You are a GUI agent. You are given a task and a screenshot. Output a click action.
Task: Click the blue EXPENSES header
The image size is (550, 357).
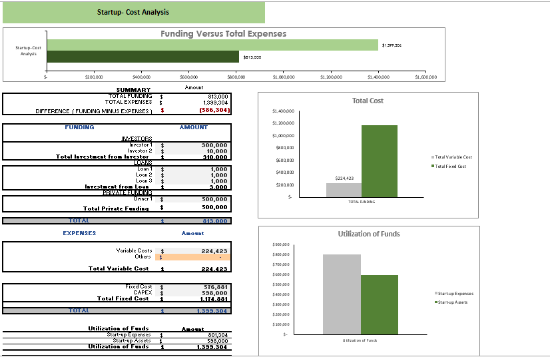pos(79,233)
